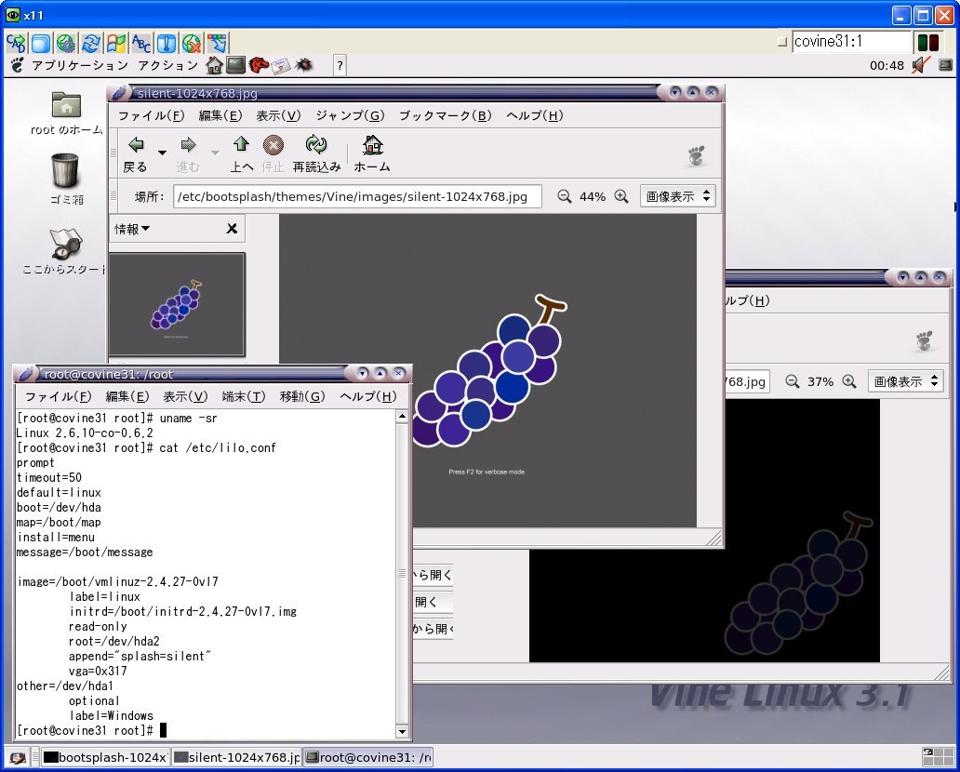The image size is (960, 772).
Task: Open 編集(E) menu in silent-1024x768.jpg window
Action: 220,115
